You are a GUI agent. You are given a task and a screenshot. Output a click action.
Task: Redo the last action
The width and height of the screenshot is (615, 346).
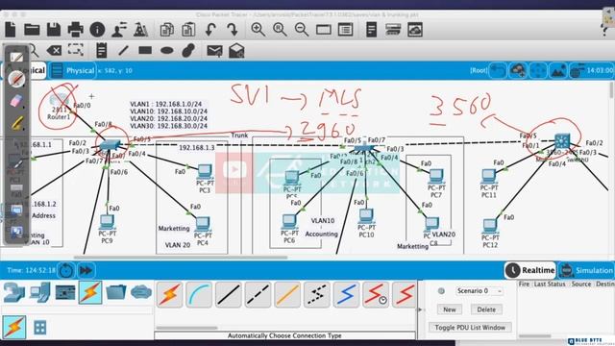pyautogui.click(x=233, y=30)
